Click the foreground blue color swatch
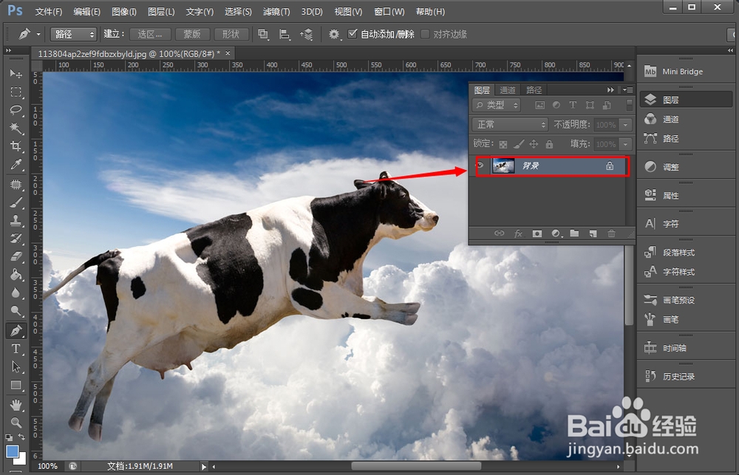Image resolution: width=739 pixels, height=475 pixels. click(x=13, y=451)
